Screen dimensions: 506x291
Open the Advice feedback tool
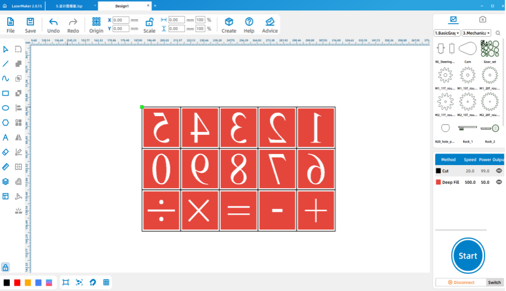(x=270, y=25)
